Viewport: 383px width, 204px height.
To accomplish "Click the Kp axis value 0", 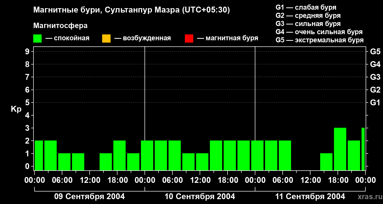I will click(28, 166).
